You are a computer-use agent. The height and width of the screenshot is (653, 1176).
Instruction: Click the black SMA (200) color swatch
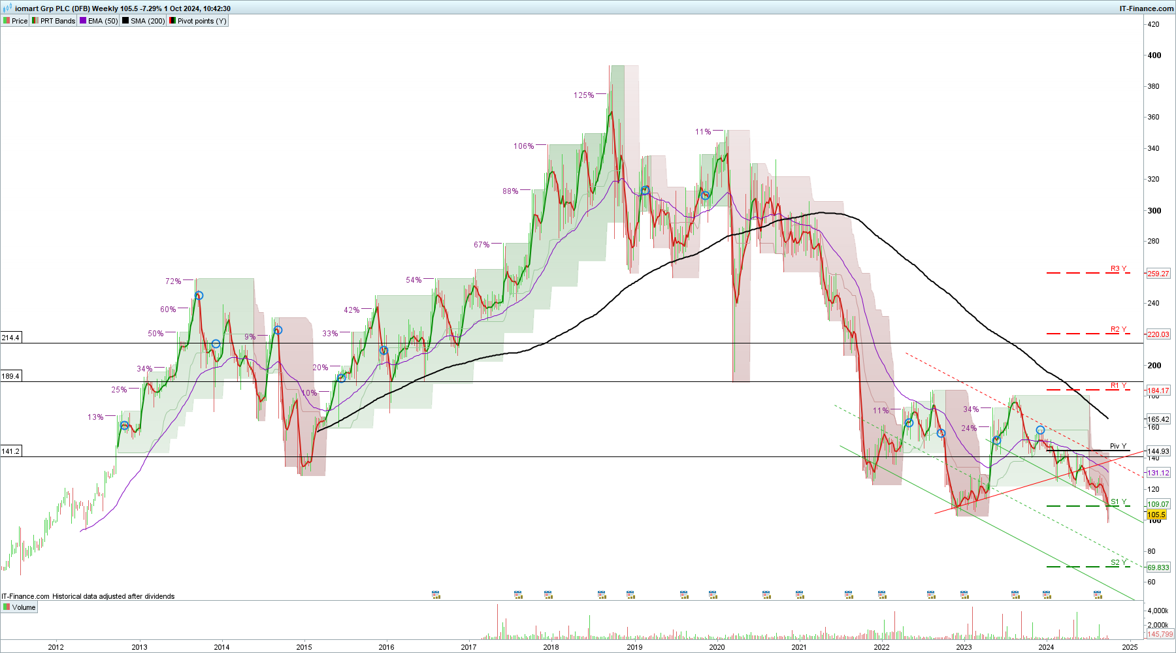point(125,21)
